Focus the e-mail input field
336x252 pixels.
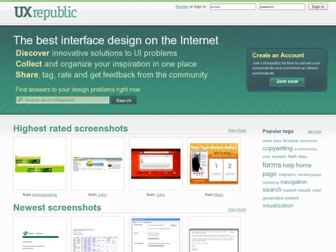[233, 7]
